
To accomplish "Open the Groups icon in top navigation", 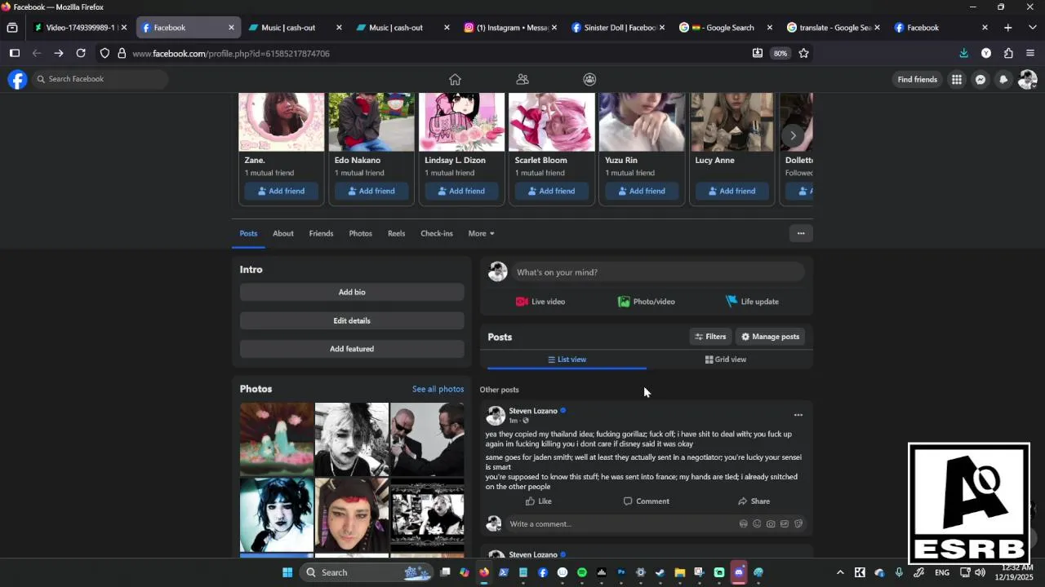I will coord(589,79).
